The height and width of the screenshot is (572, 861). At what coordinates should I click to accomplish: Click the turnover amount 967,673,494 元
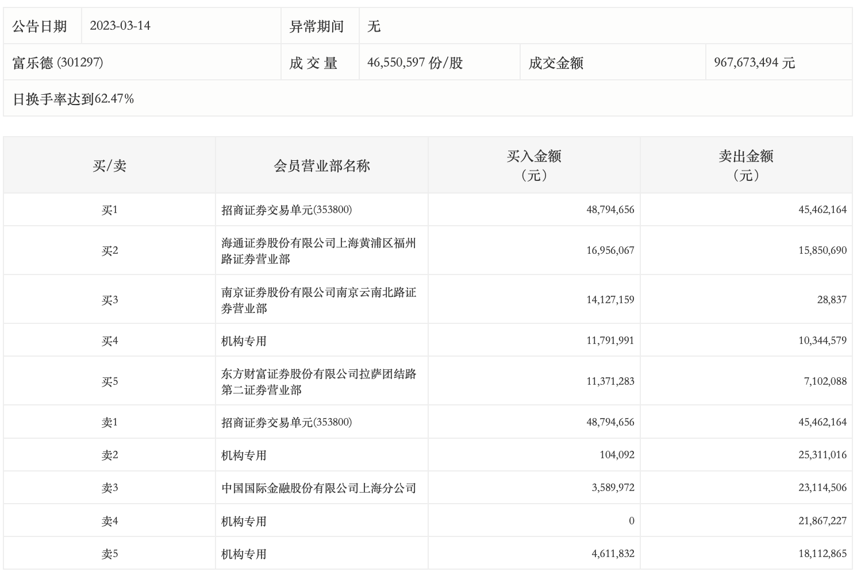pos(754,63)
